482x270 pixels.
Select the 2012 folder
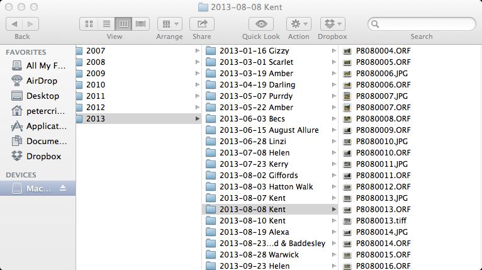click(x=96, y=107)
